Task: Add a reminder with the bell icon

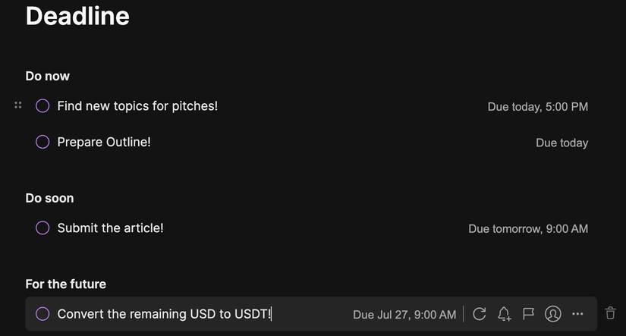Action: (504, 314)
